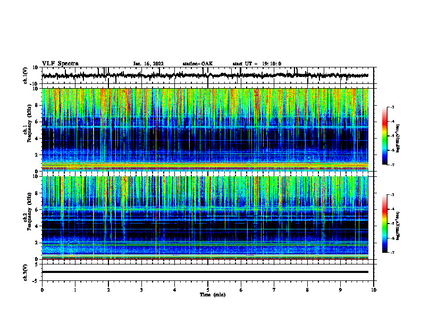Click the '-3' label on ch.1 colorbar
This screenshot has width=421, height=325.
coord(392,107)
